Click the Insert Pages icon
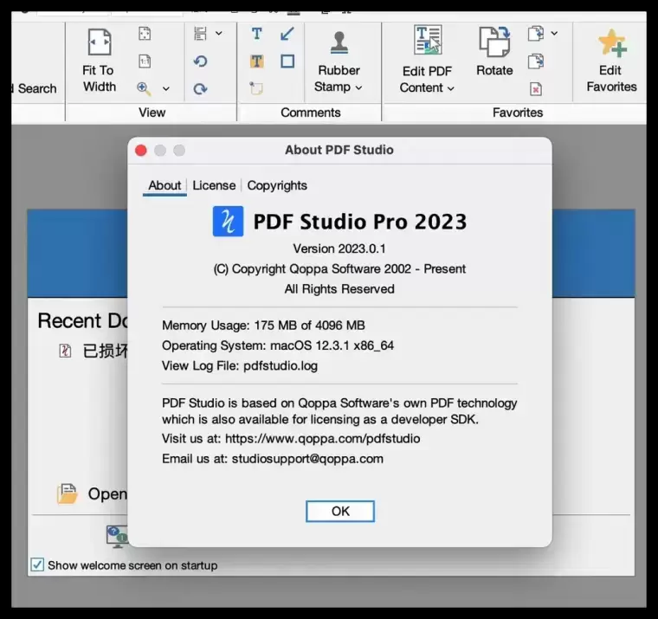The image size is (658, 619). click(x=536, y=34)
